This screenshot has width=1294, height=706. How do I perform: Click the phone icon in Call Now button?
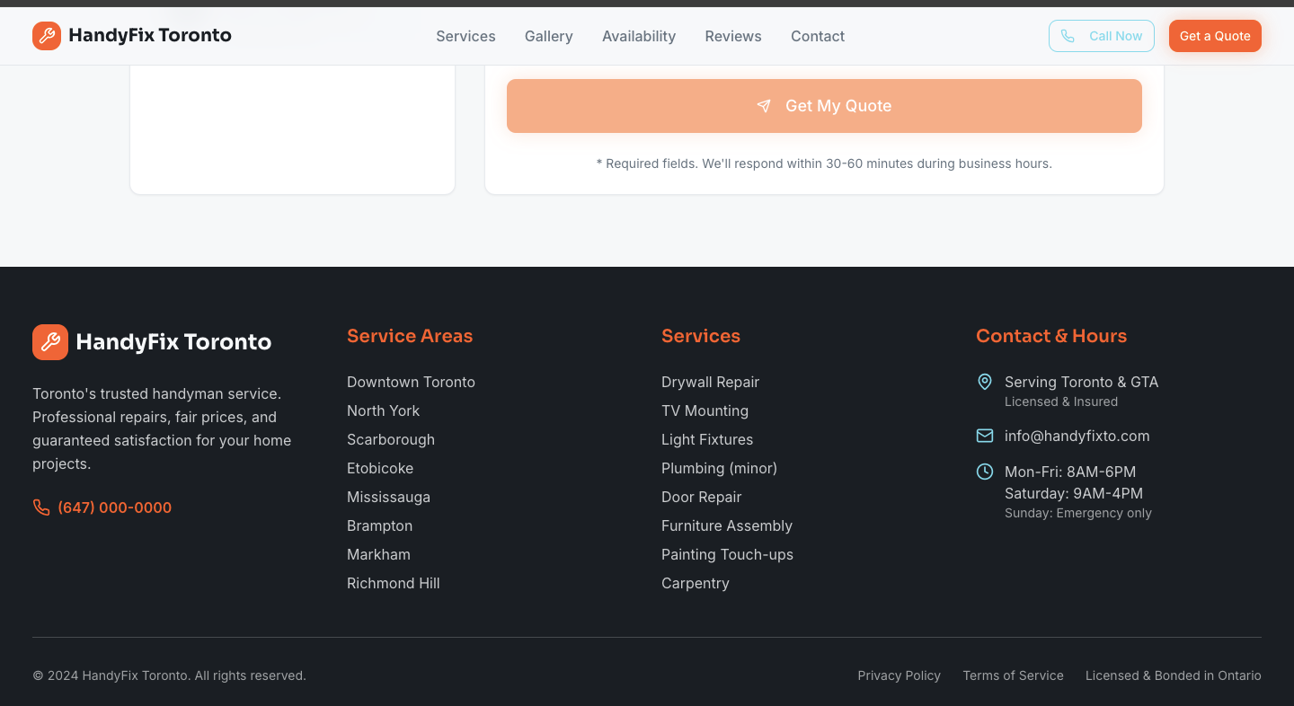[x=1068, y=36]
